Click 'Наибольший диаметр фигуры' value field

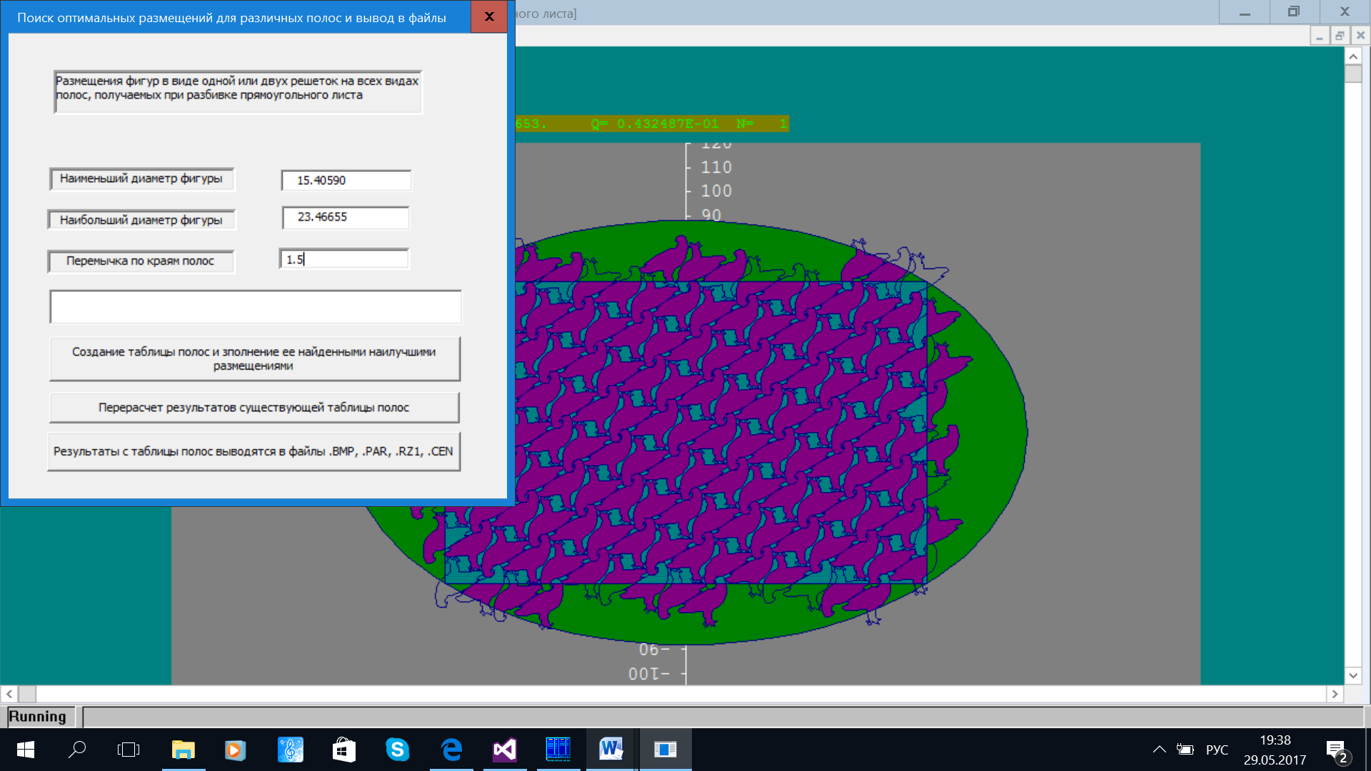tap(346, 217)
